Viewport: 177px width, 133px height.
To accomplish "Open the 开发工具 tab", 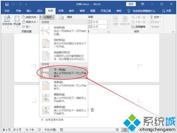I will 106,11.
